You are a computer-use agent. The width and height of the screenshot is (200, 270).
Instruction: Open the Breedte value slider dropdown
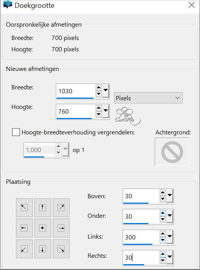[105, 91]
